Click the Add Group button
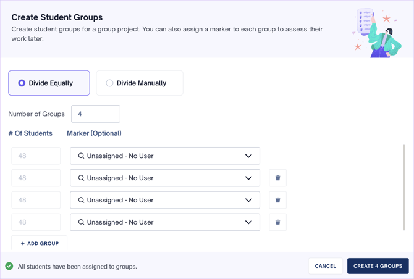The height and width of the screenshot is (279, 414). tap(40, 243)
